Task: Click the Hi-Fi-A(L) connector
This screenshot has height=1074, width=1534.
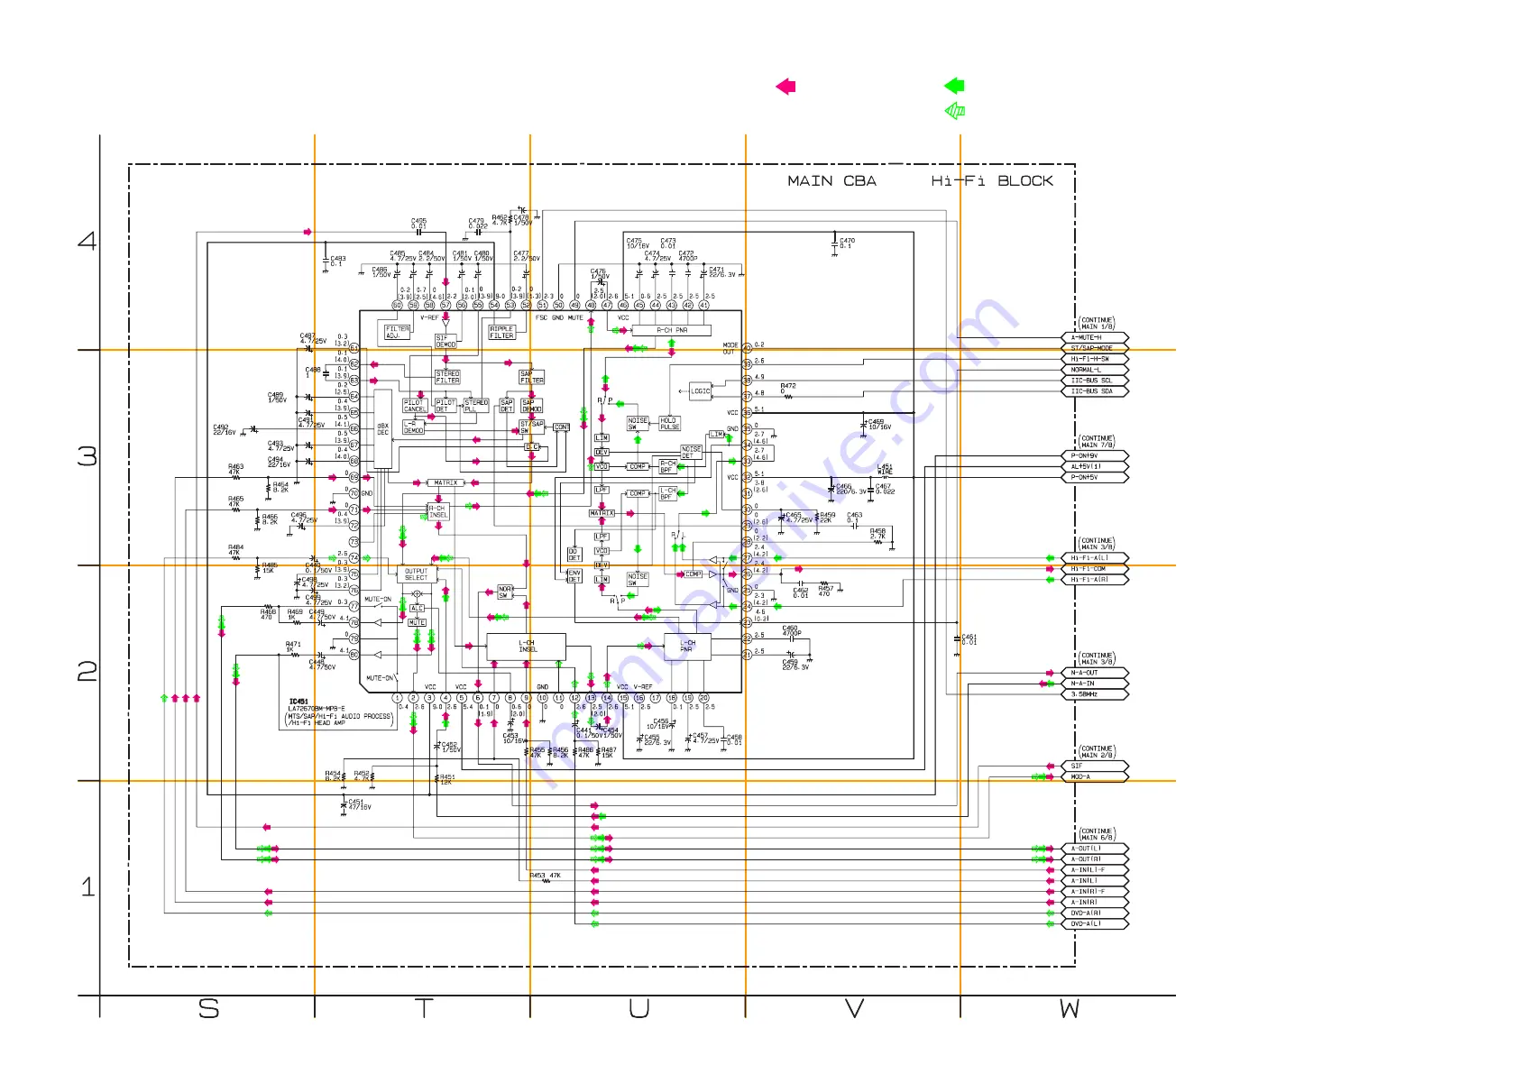Action: click(x=1094, y=558)
